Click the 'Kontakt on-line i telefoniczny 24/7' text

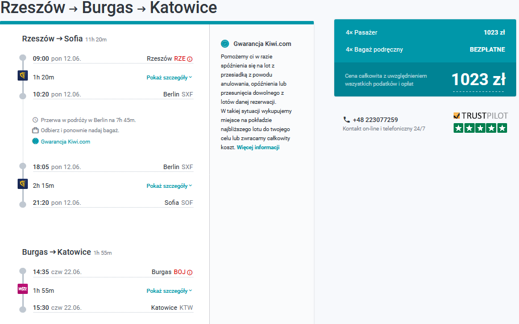click(384, 128)
